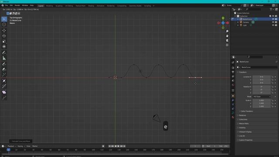Expand the Viewport Display panel
Screen dimensions: 279x157
[245, 132]
